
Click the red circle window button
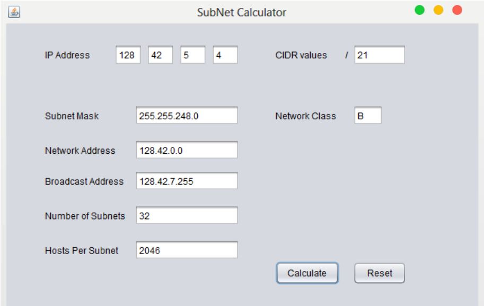click(x=457, y=10)
